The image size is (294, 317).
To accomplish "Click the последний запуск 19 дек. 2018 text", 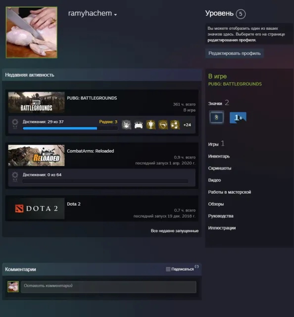I will pyautogui.click(x=164, y=216).
